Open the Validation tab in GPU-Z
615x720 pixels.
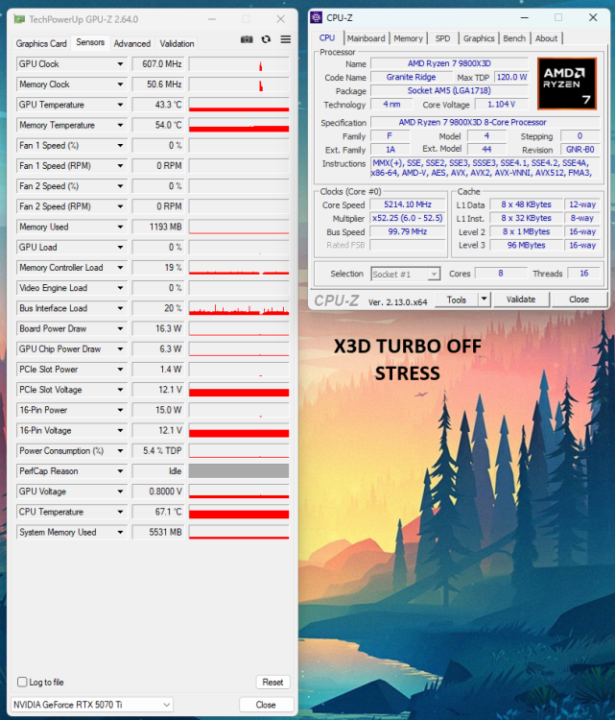(x=177, y=43)
